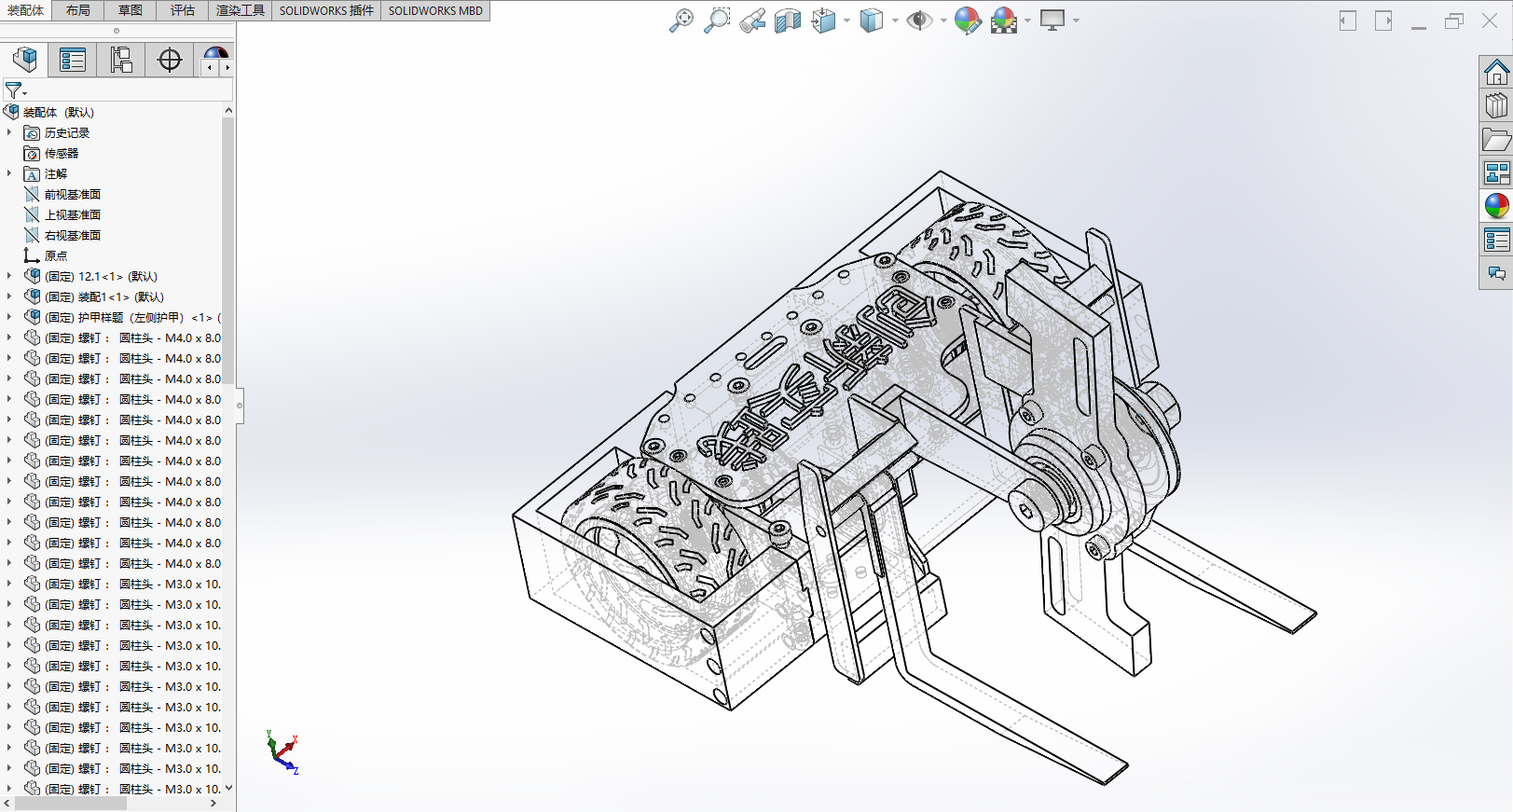Open the Design Library task pane
The height and width of the screenshot is (812, 1513).
(1496, 105)
